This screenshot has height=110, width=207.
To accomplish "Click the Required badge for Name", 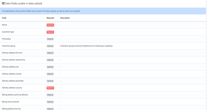I will 50,25.
